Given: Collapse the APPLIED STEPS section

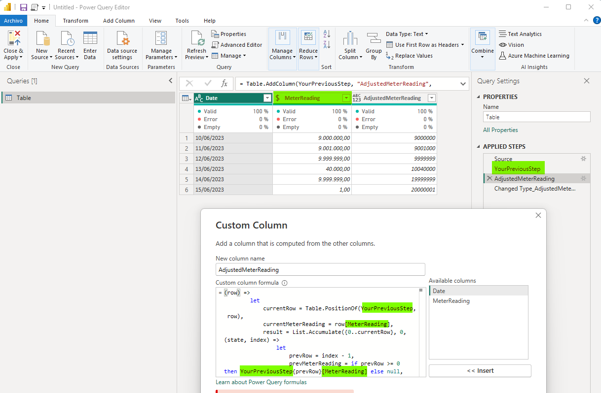Looking at the screenshot, I should point(478,147).
